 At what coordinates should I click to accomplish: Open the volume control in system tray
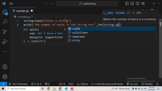139,89
